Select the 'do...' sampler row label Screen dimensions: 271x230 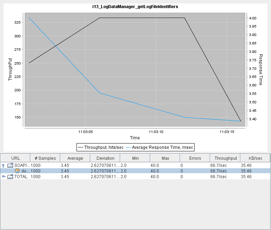pos(25,171)
